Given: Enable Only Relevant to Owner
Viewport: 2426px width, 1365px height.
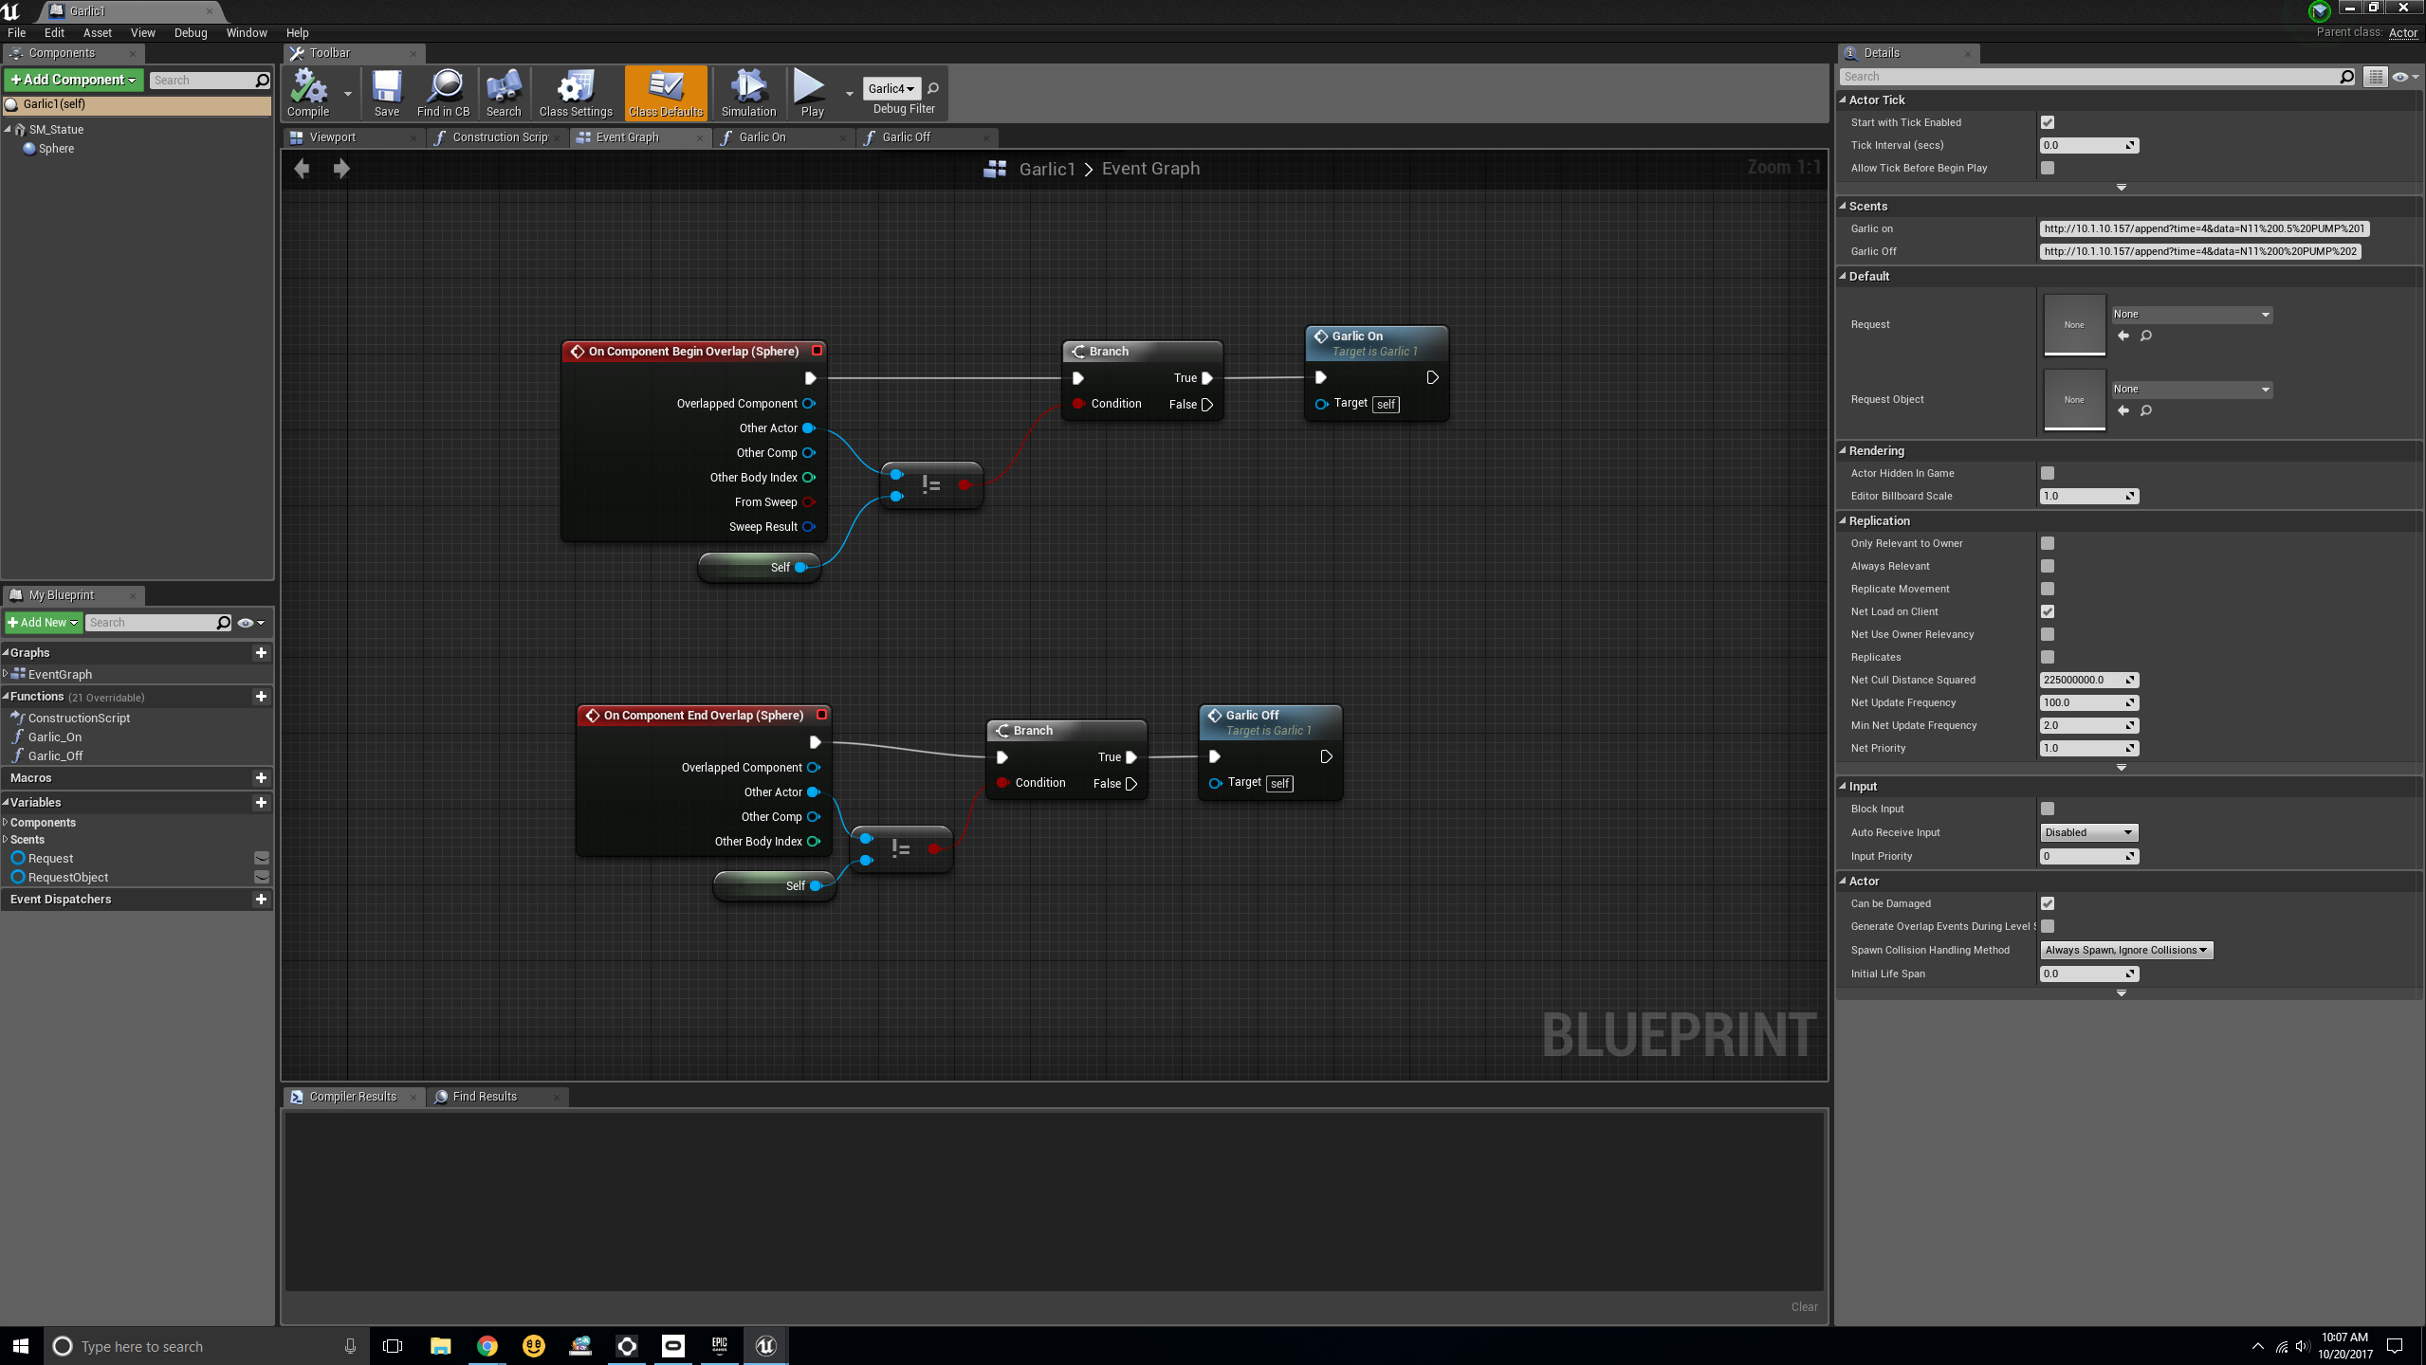Looking at the screenshot, I should (2048, 543).
